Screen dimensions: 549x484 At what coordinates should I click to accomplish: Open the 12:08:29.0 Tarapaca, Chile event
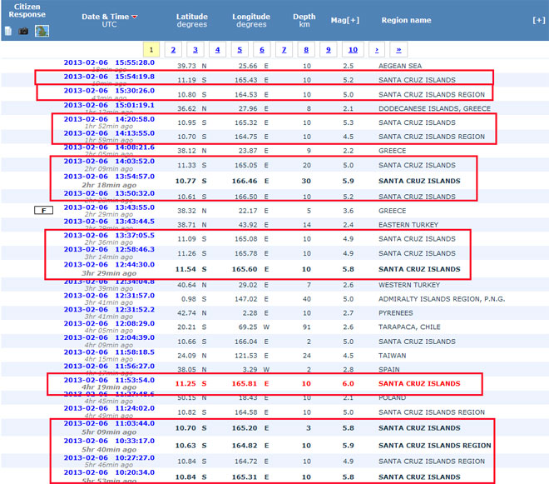(109, 322)
